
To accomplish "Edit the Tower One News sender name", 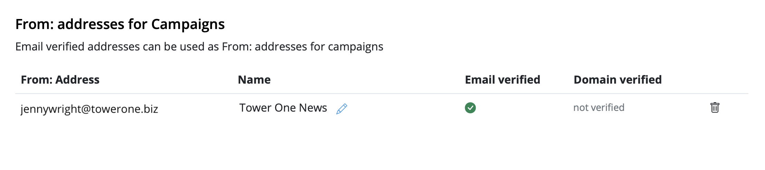I will click(x=342, y=108).
